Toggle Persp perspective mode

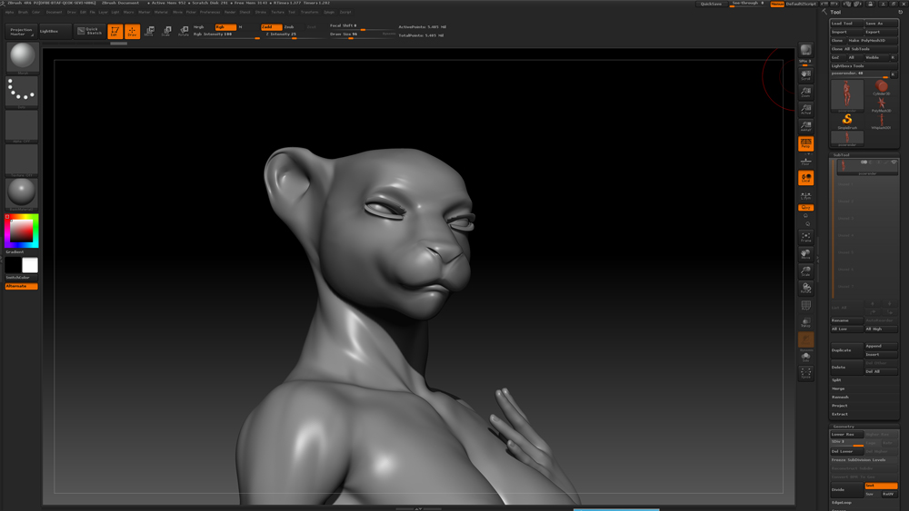(805, 143)
